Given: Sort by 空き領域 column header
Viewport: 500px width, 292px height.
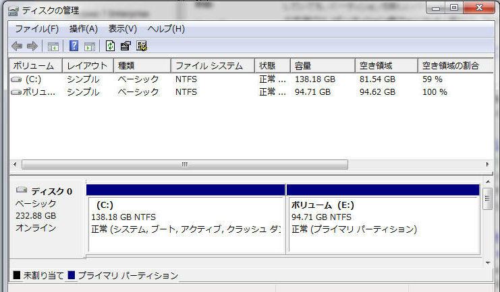Looking at the screenshot, I should (x=386, y=66).
